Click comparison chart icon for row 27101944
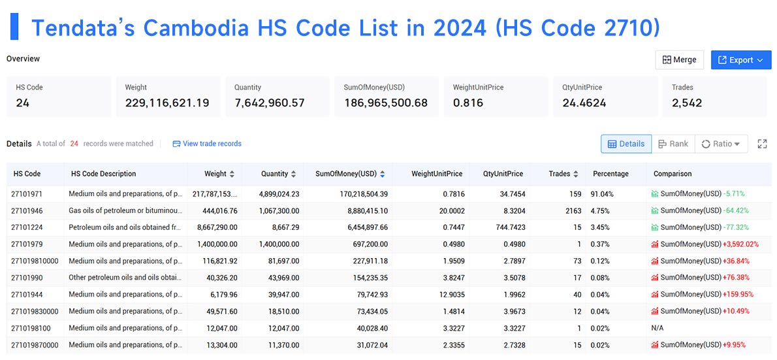 [655, 295]
